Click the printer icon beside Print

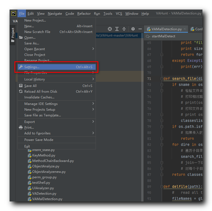pyautogui.click(x=21, y=127)
